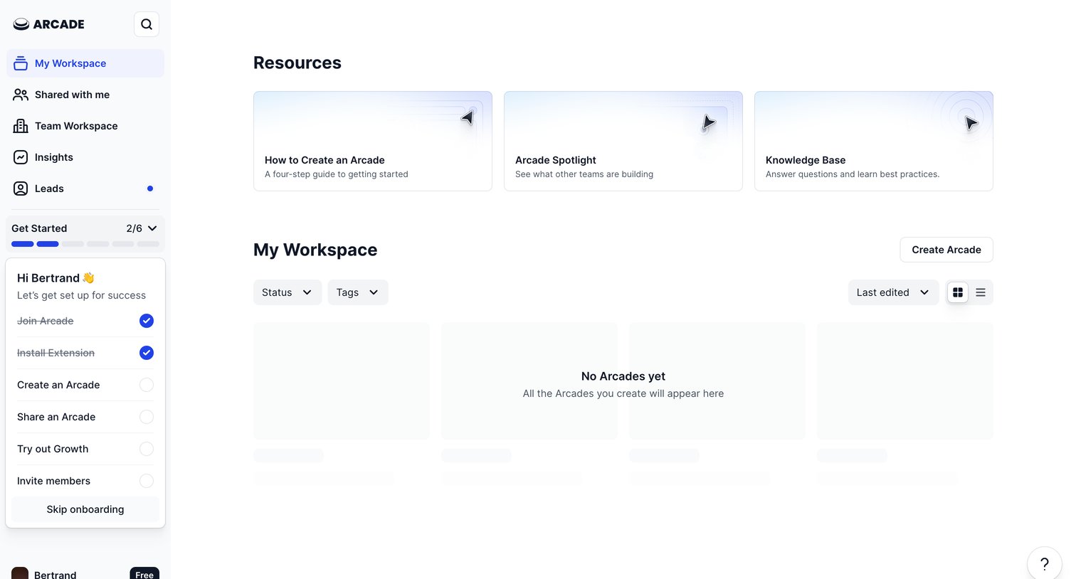Switch to grid view layout
This screenshot has width=1076, height=579.
(x=958, y=292)
